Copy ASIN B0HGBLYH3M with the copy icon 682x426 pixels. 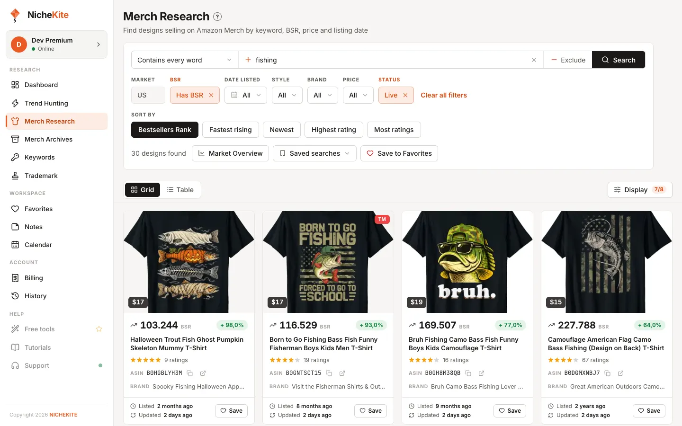[x=190, y=373]
